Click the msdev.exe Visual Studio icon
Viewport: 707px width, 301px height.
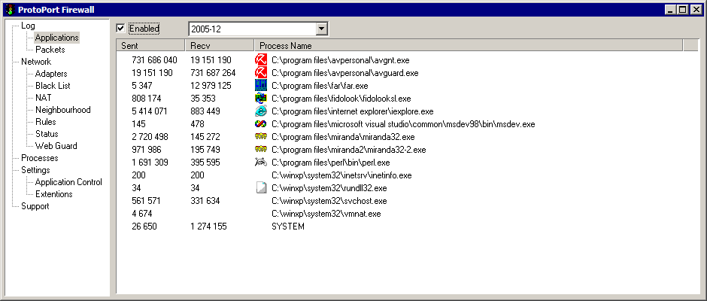[x=262, y=124]
